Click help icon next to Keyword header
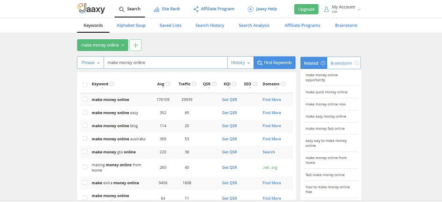Screen dimensions: 442x202 pyautogui.click(x=112, y=84)
